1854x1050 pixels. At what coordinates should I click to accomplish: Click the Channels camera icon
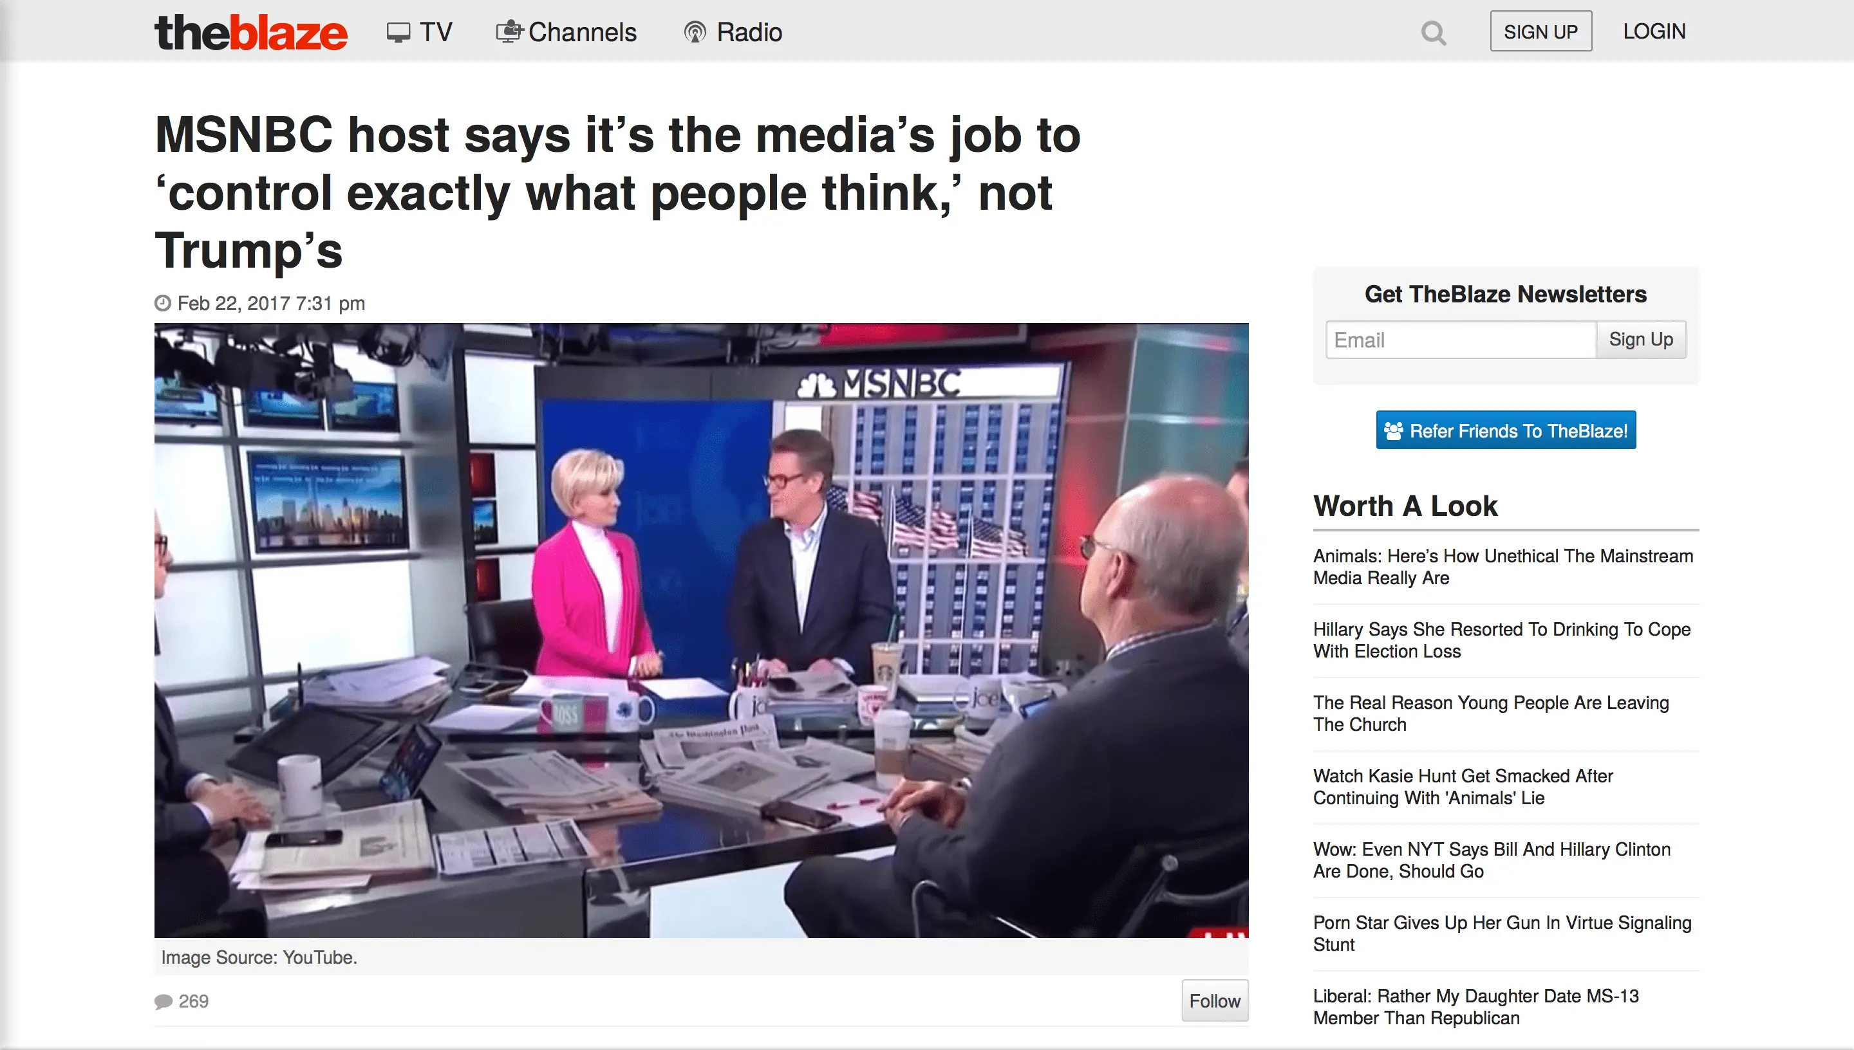tap(509, 32)
